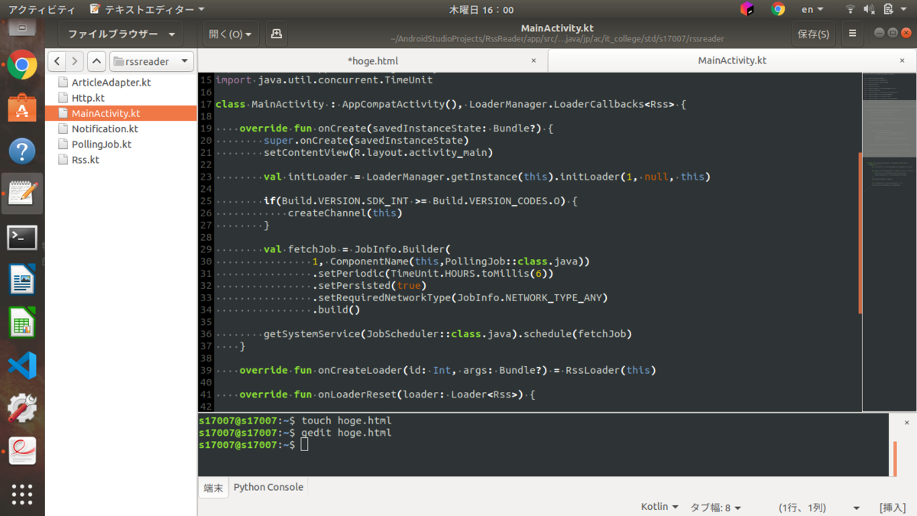Select Notification.kt in file browser
Image resolution: width=917 pixels, height=516 pixels.
105,128
